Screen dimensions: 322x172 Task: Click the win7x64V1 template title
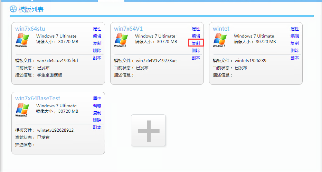click(128, 29)
